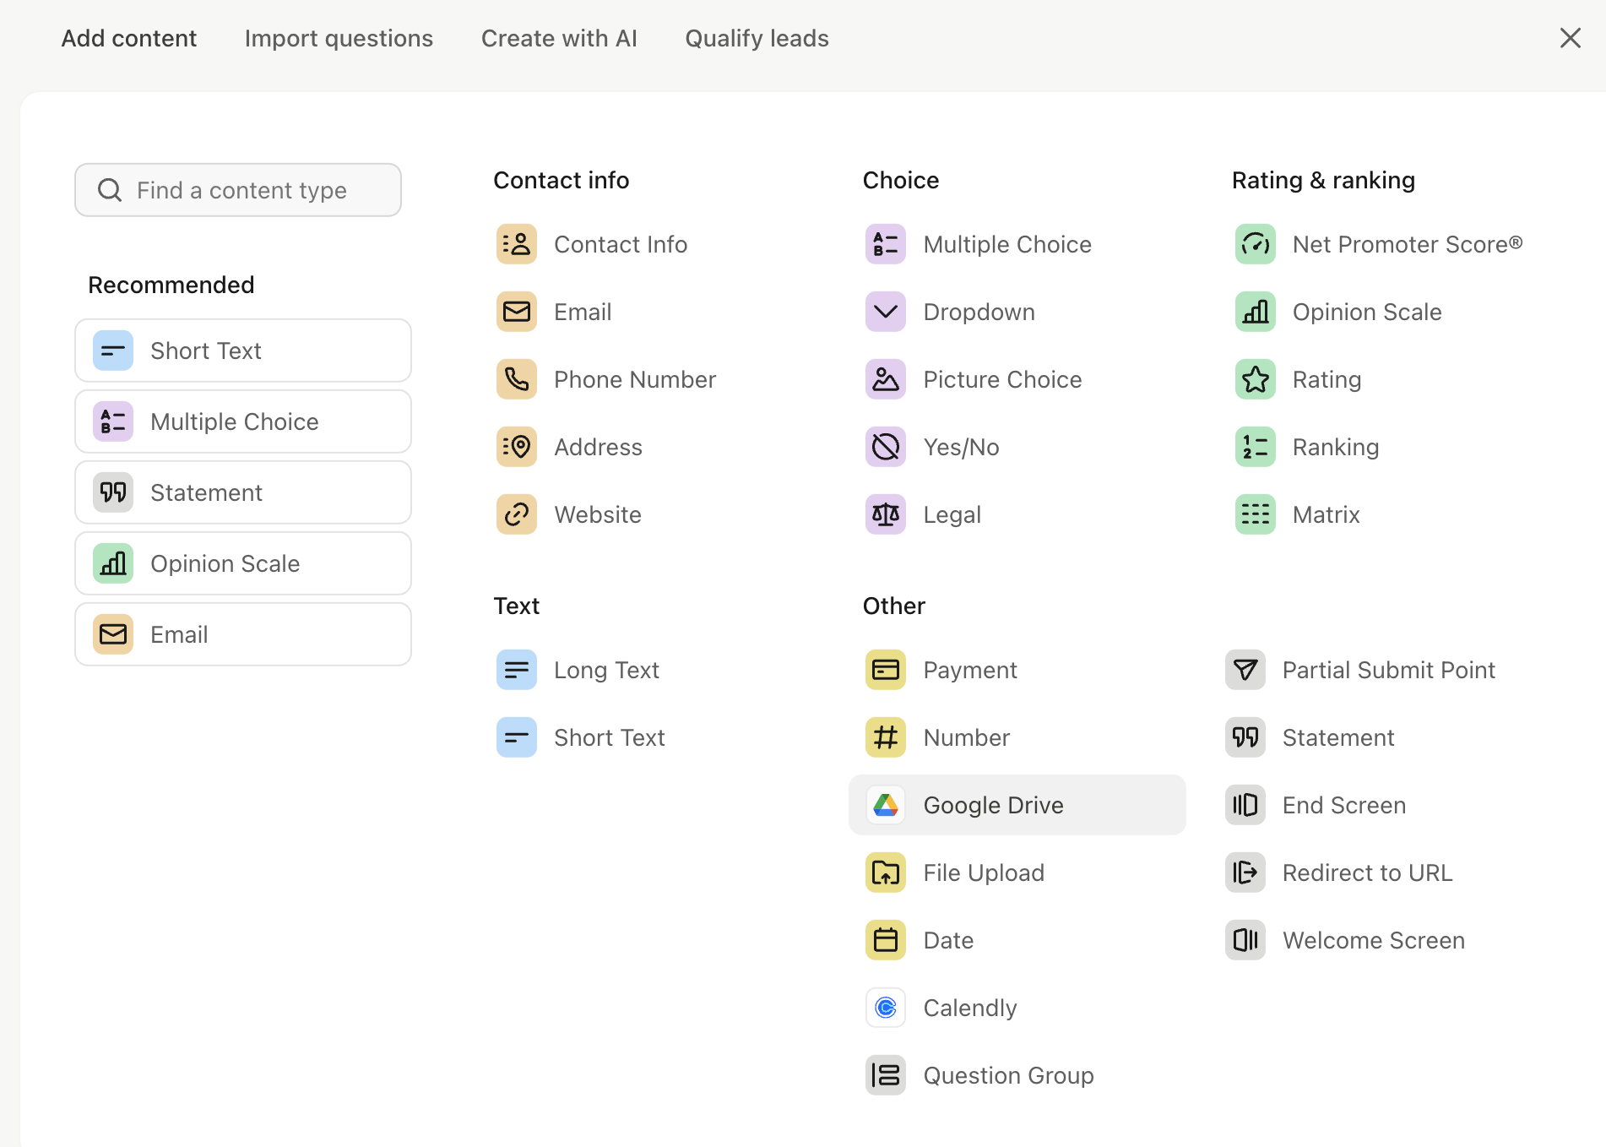Click the Payment label

(969, 671)
